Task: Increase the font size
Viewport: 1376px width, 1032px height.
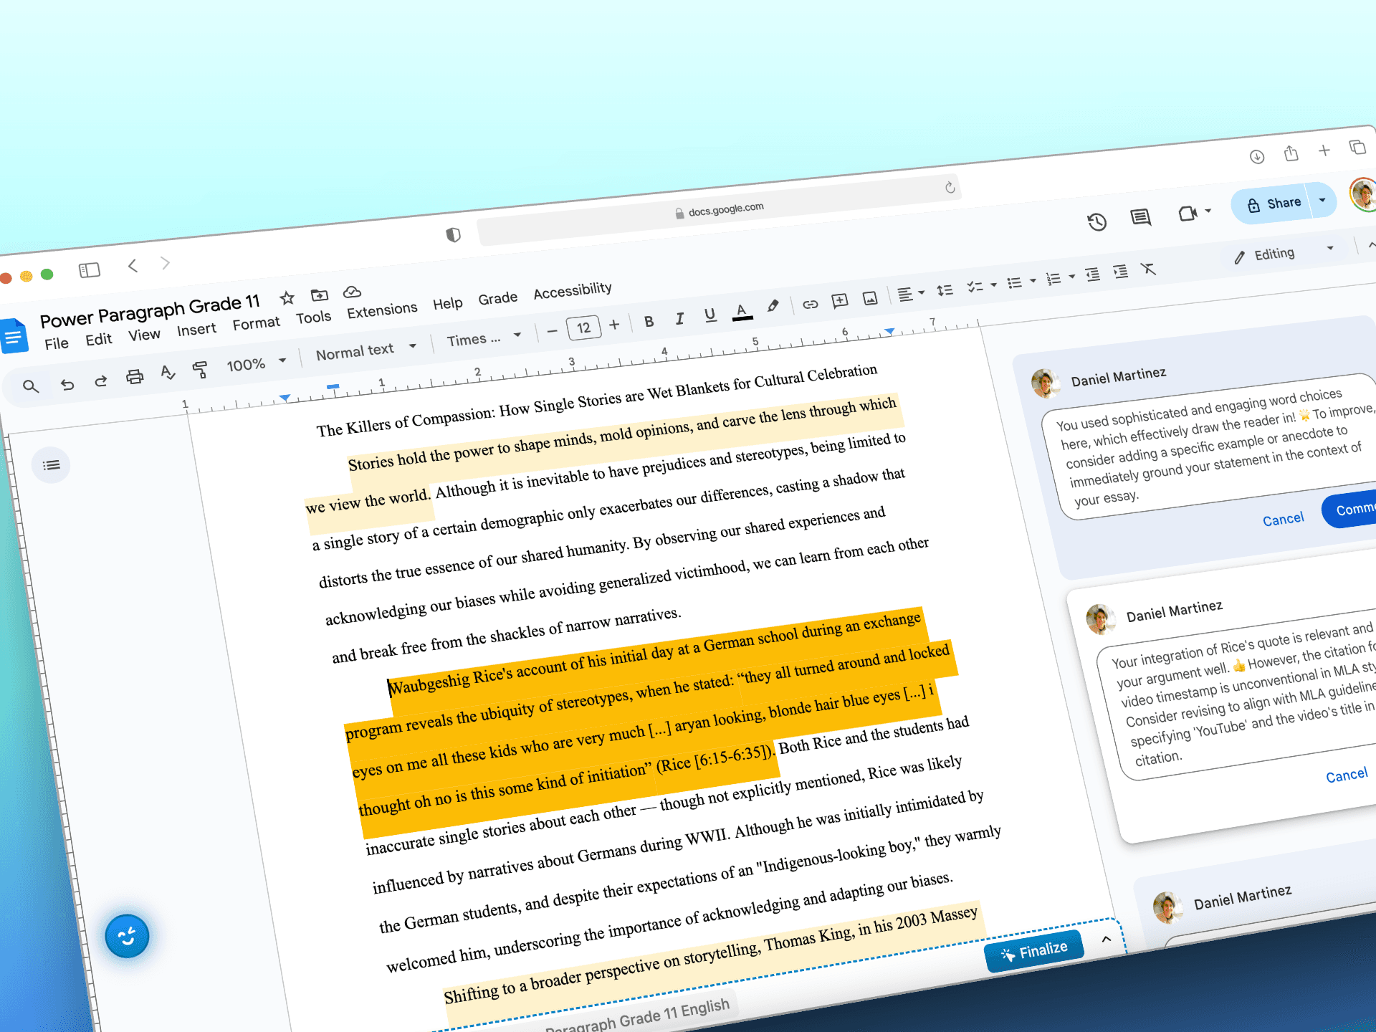Action: (614, 325)
